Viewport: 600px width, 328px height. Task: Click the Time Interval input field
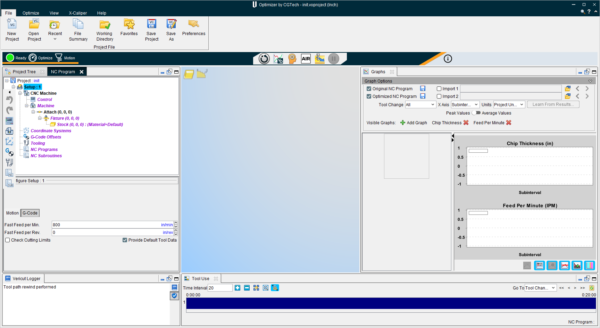(x=220, y=288)
